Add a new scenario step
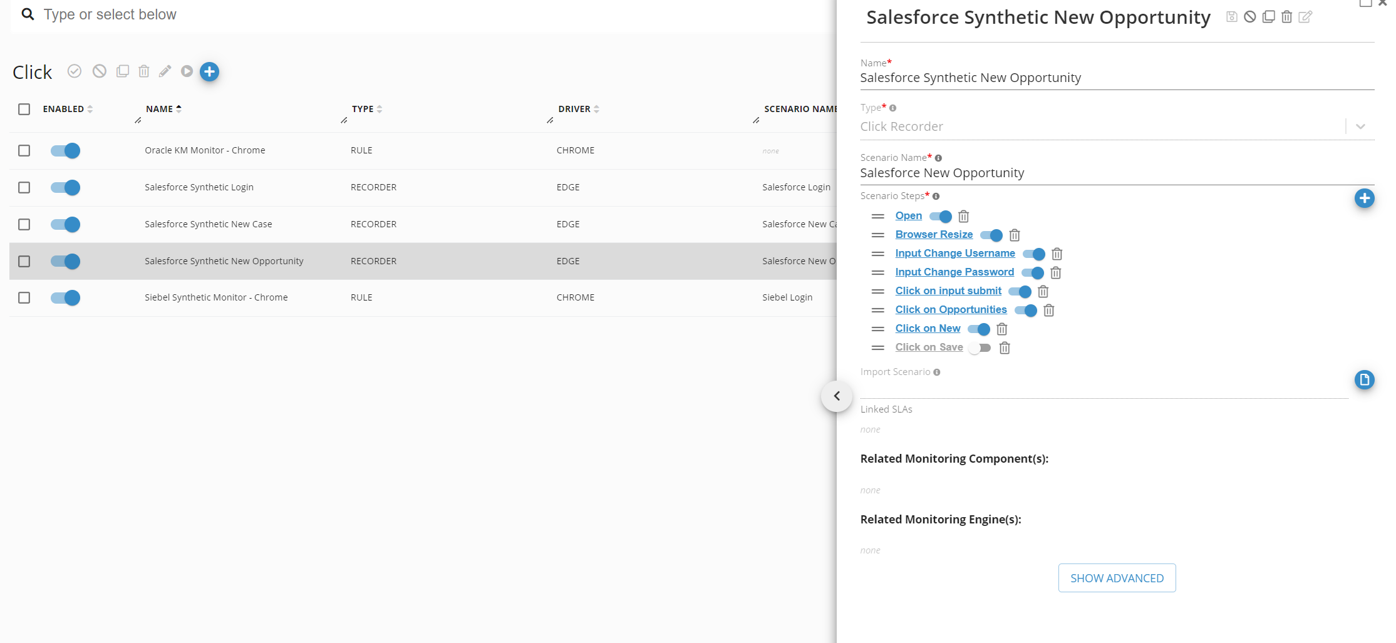The height and width of the screenshot is (643, 1396). pos(1364,198)
